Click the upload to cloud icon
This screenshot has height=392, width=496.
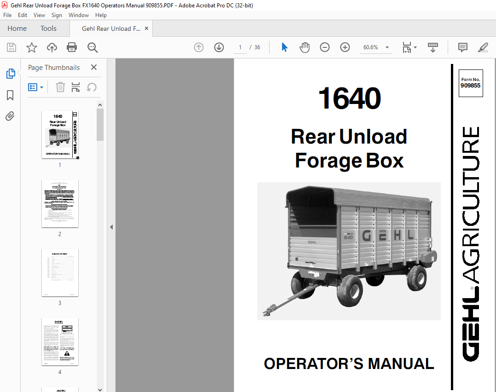tap(52, 47)
